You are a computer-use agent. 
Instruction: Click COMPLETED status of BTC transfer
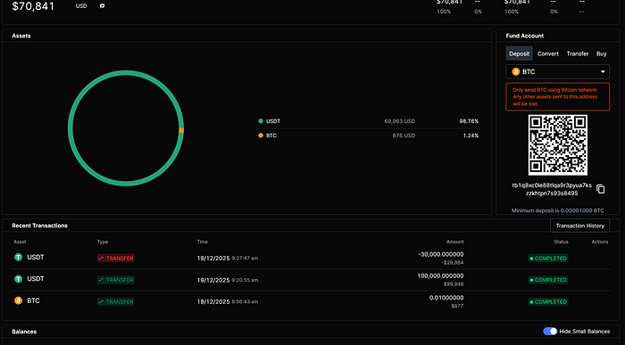548,301
